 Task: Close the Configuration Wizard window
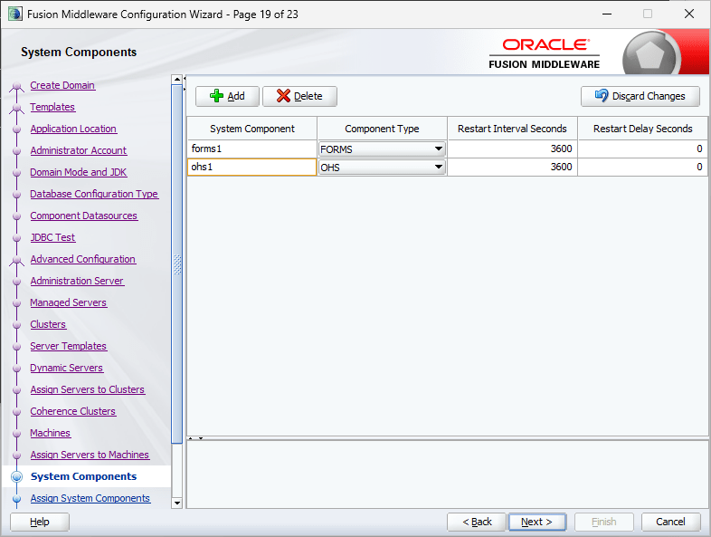[x=689, y=14]
